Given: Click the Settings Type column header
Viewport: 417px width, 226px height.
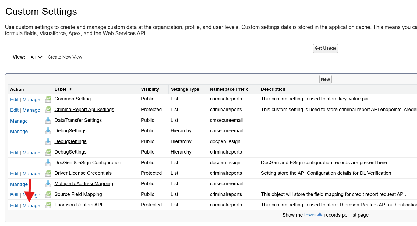Looking at the screenshot, I should point(185,89).
